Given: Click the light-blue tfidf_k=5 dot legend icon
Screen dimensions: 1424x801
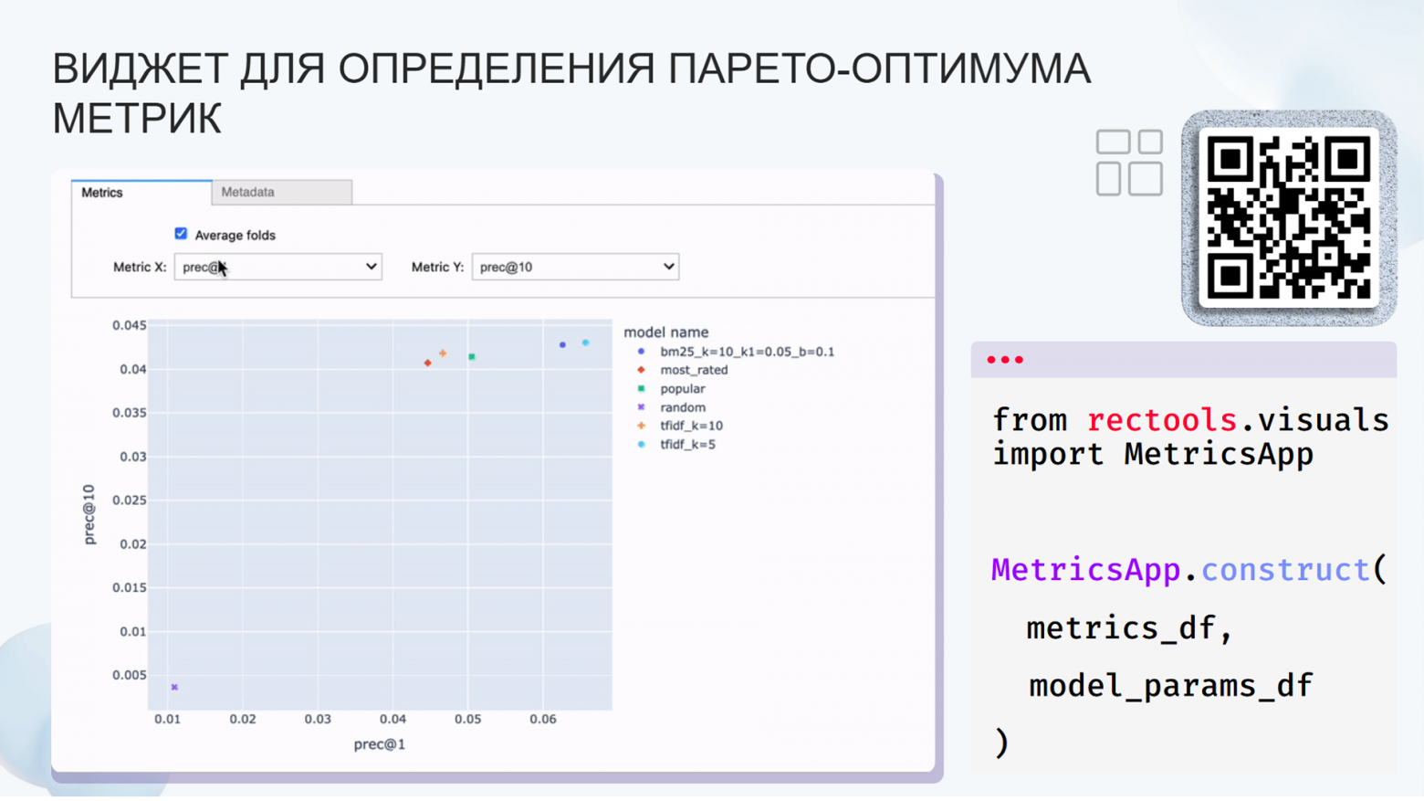Looking at the screenshot, I should (642, 445).
